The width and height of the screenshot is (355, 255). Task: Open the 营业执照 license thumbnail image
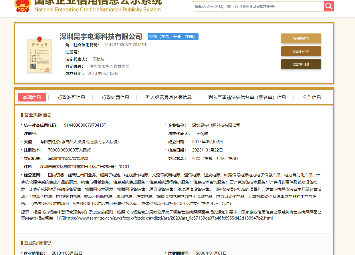(x=39, y=55)
